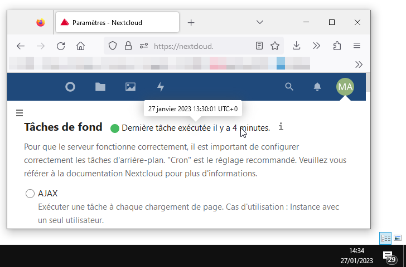Expand the list all tabs chevron
This screenshot has width=406, height=267.
(260, 22)
